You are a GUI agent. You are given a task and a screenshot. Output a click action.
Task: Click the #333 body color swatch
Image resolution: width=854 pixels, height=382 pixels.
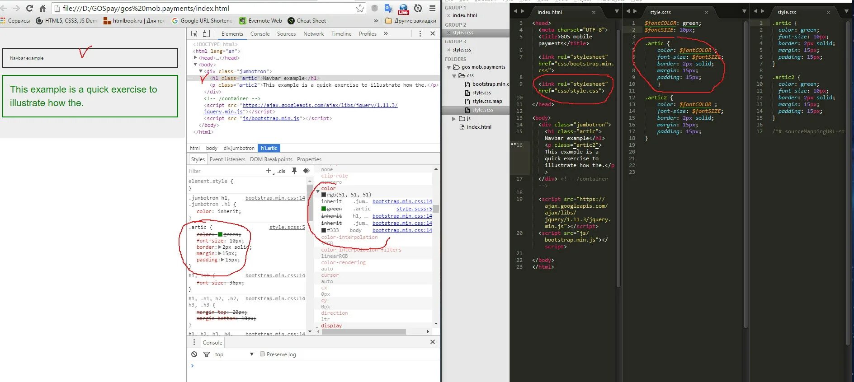(x=324, y=230)
